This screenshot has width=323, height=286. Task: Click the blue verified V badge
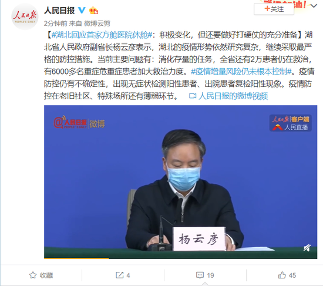[82, 10]
